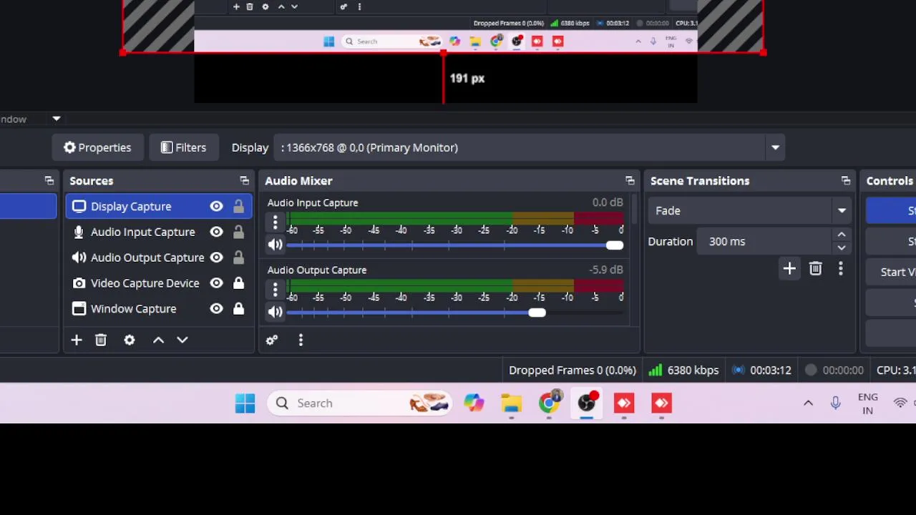The width and height of the screenshot is (916, 515).
Task: Hide Audio Input Capture with eye icon
Action: coord(216,232)
